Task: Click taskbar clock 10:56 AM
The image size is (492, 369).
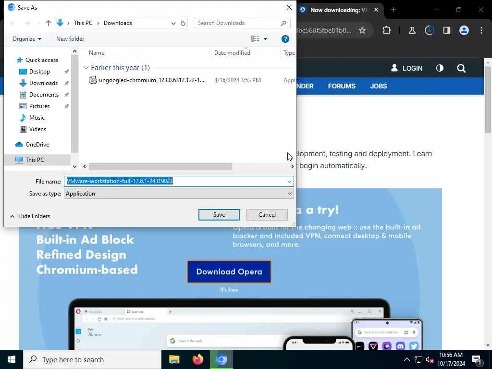Action: point(451,359)
